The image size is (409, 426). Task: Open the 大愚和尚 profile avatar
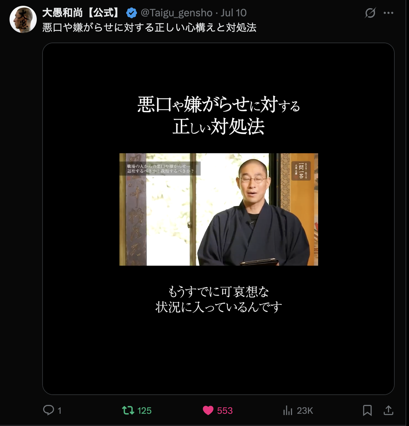(23, 19)
